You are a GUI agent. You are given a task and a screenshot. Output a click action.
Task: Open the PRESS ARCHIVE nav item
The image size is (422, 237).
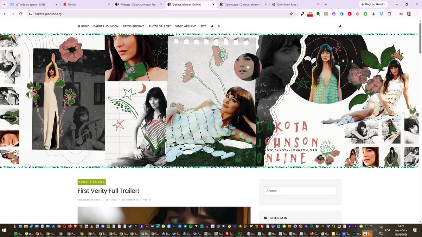[x=133, y=26]
